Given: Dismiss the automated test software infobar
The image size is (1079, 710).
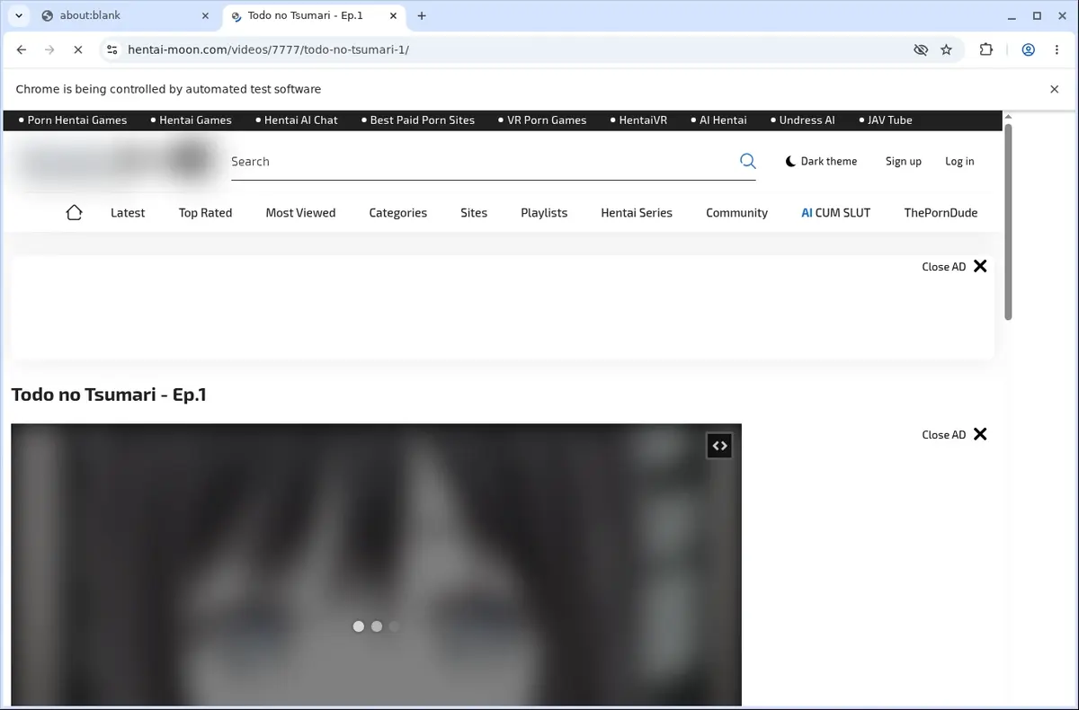Looking at the screenshot, I should pyautogui.click(x=1054, y=89).
